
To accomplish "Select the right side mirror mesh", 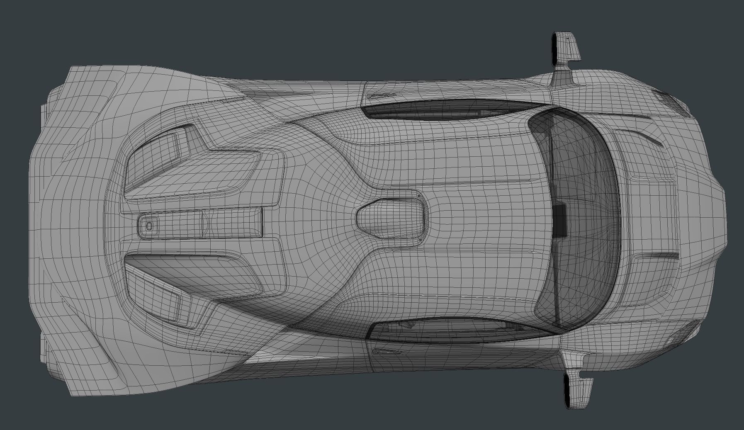I will (566, 46).
